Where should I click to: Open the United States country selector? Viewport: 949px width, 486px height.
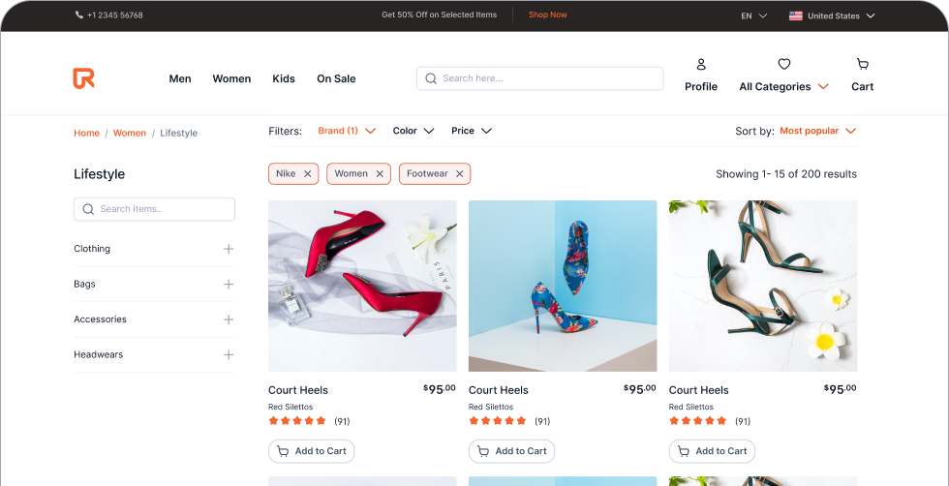point(832,15)
